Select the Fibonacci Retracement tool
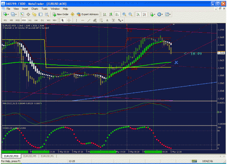The height and width of the screenshot is (164, 227). 101,20
